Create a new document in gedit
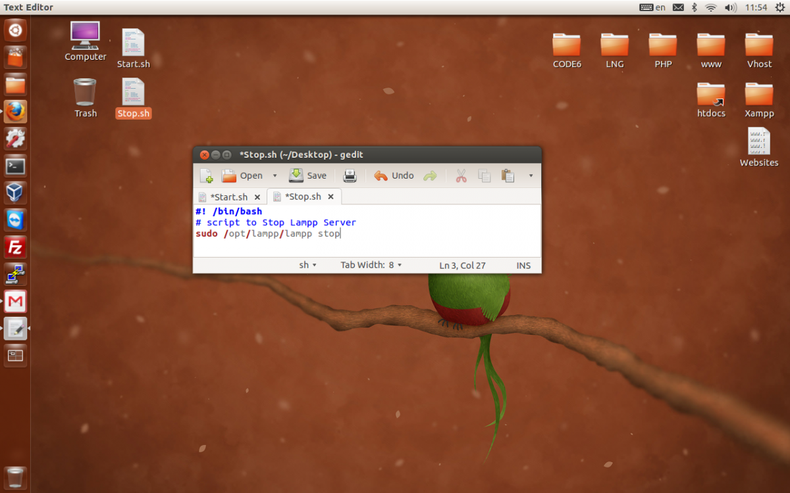Image resolution: width=790 pixels, height=493 pixels. pyautogui.click(x=207, y=176)
